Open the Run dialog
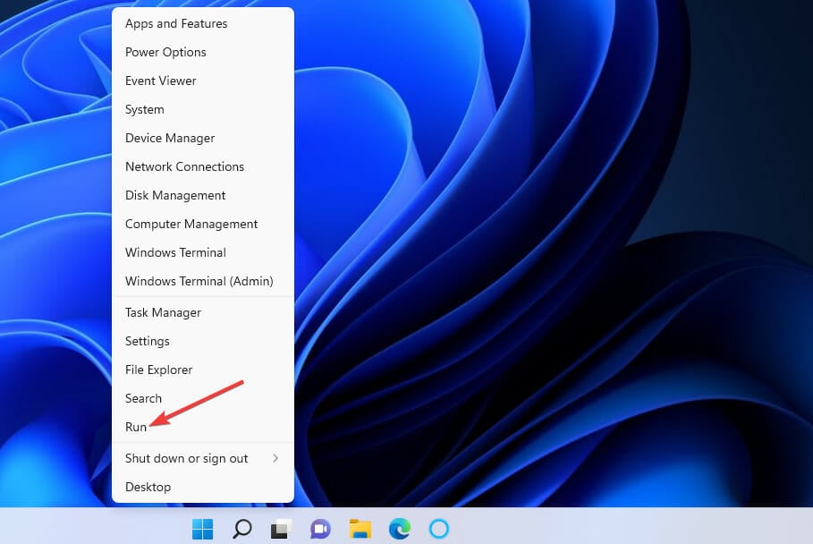This screenshot has height=544, width=813. 136,427
